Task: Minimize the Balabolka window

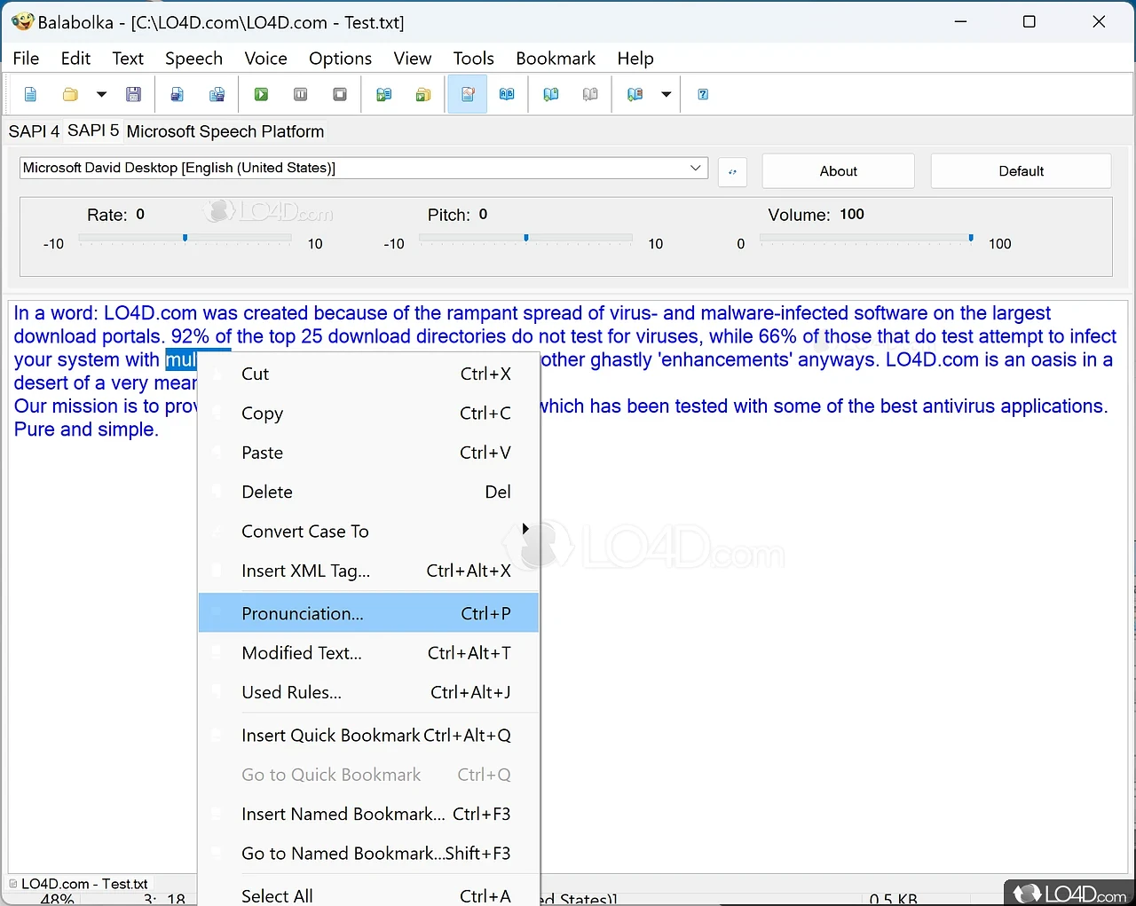Action: [960, 22]
